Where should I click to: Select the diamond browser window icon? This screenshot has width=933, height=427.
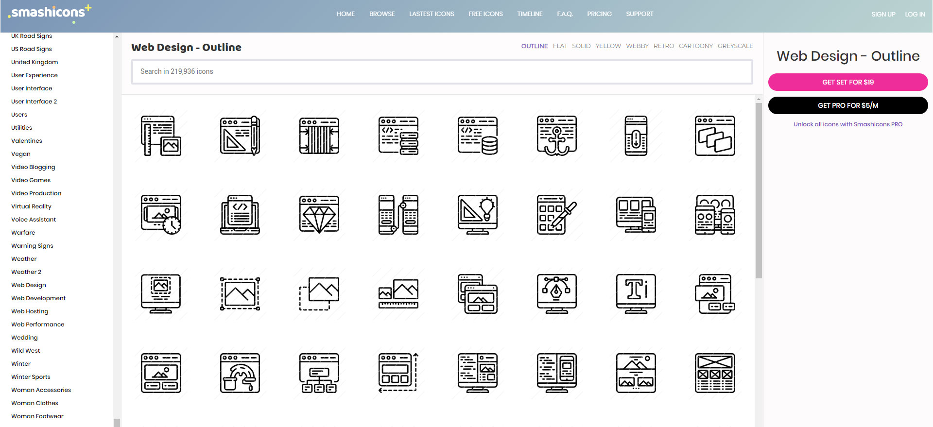[319, 215]
